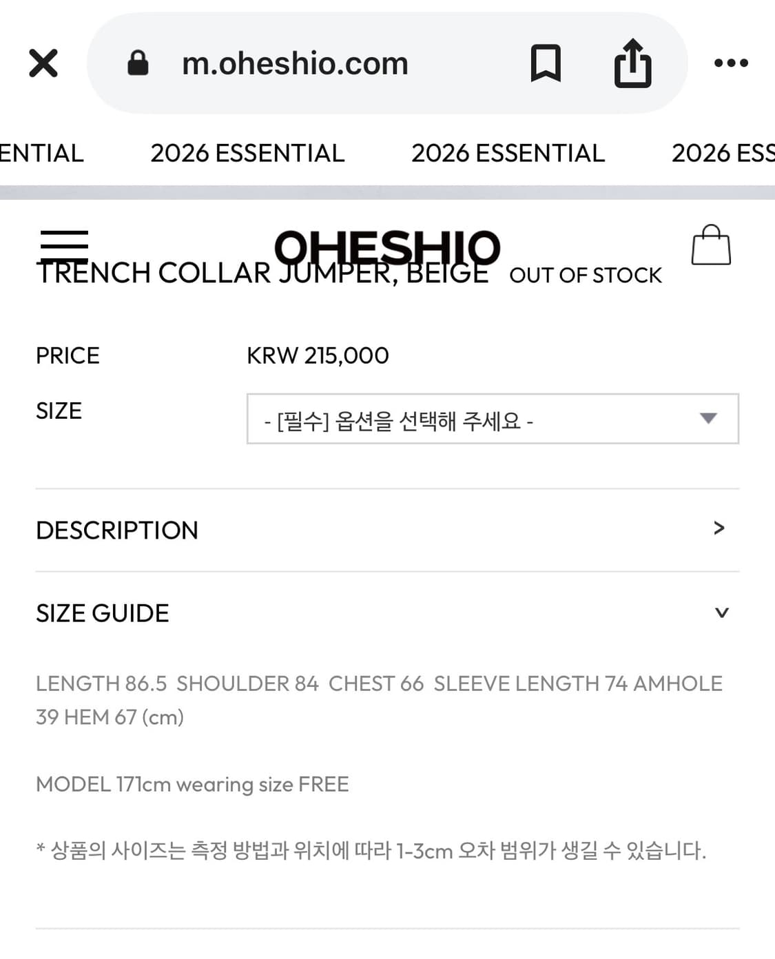Open the share sheet icon
Image resolution: width=775 pixels, height=959 pixels.
pos(633,63)
